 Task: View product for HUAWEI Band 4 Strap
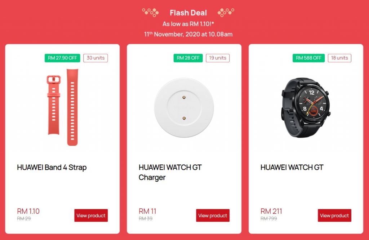point(91,215)
